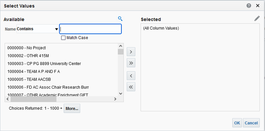Viewport: 265px width, 131px height.
Task: Select 0000000 - No Project entry
Action: coord(26,48)
